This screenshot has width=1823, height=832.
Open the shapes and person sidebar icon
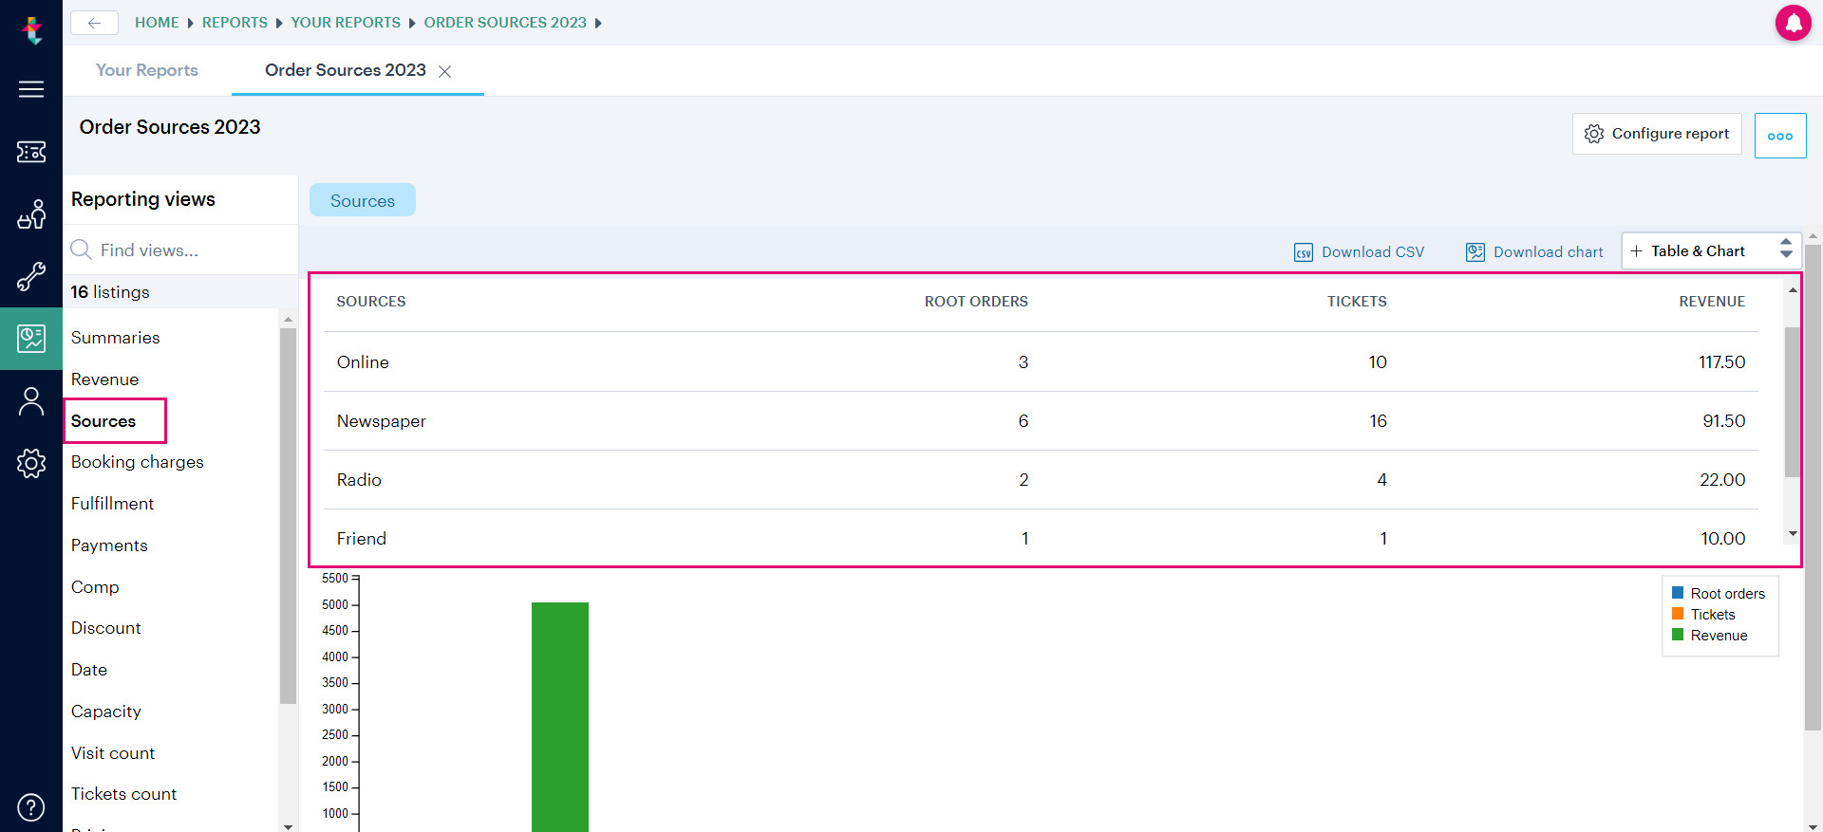coord(31,214)
